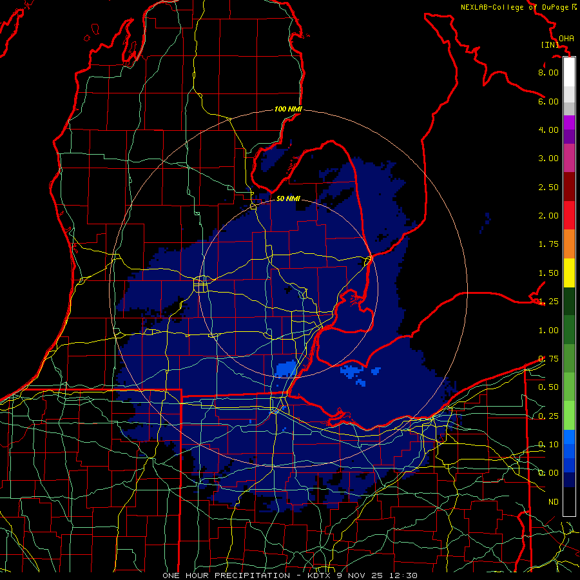Screen dimensions: 580x580
Task: Select the darkest green legend swatch
Action: [569, 302]
